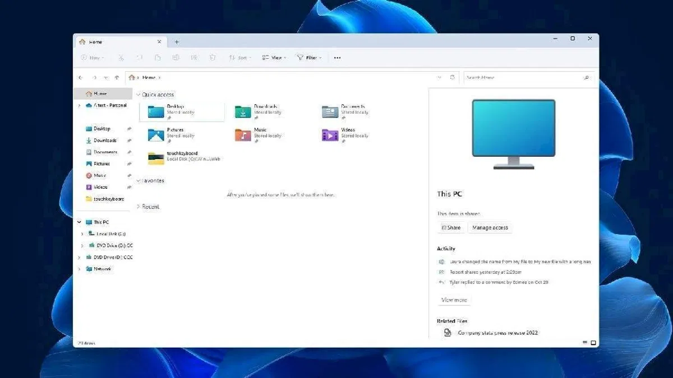Go back using the left arrow button
673x378 pixels.
click(x=81, y=78)
